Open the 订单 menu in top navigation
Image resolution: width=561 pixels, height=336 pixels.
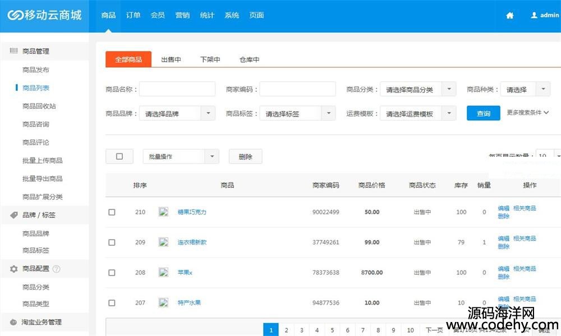coord(133,15)
